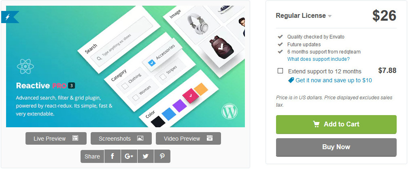The width and height of the screenshot is (408, 169).
Task: Click the Facebook share icon
Action: coord(113,156)
